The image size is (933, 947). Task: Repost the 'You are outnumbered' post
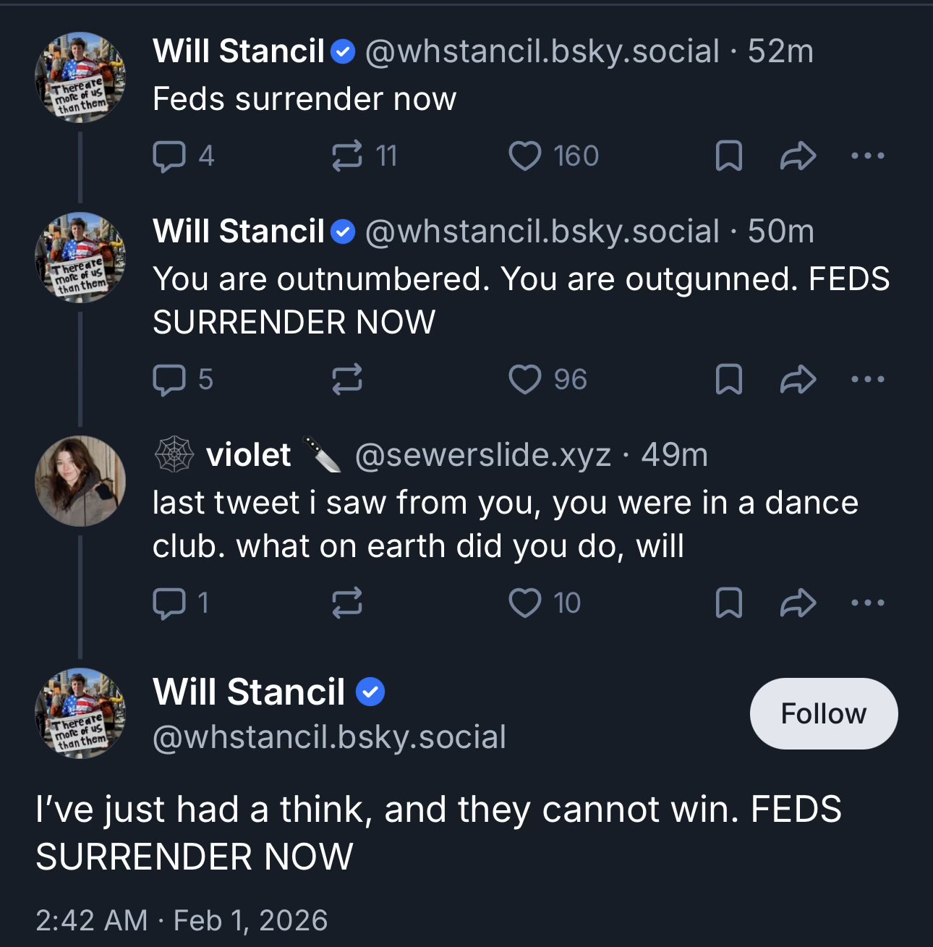[346, 380]
